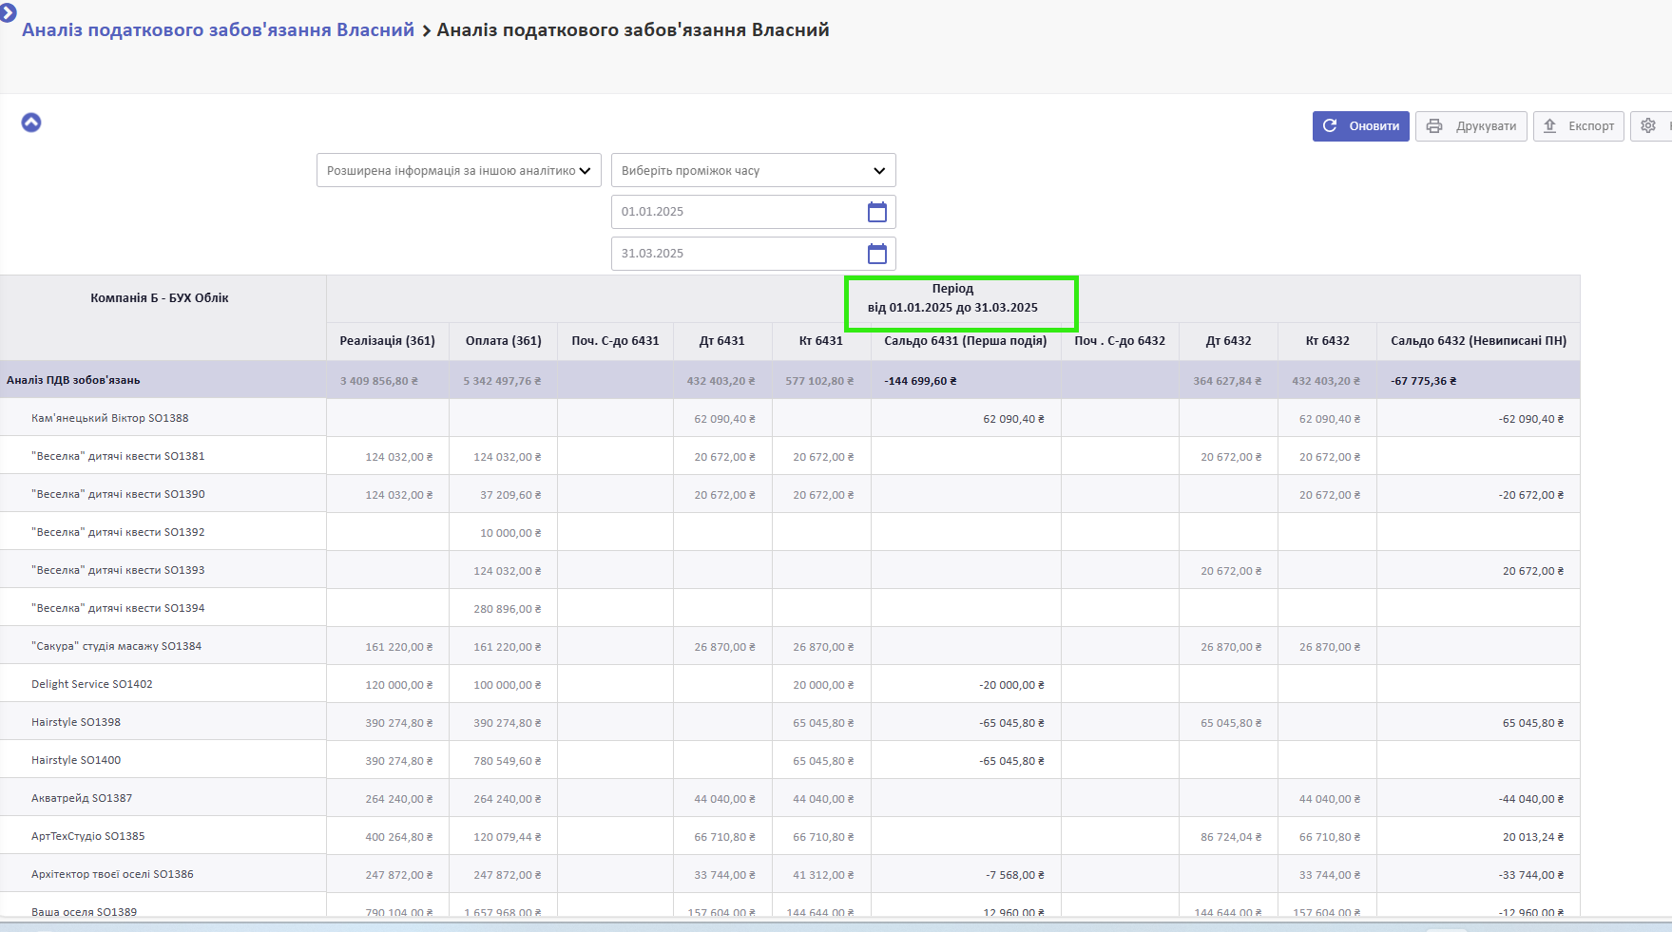1672x932 pixels.
Task: Click the Сальдо 6431 (Перша подія) column header
Action: tap(966, 341)
